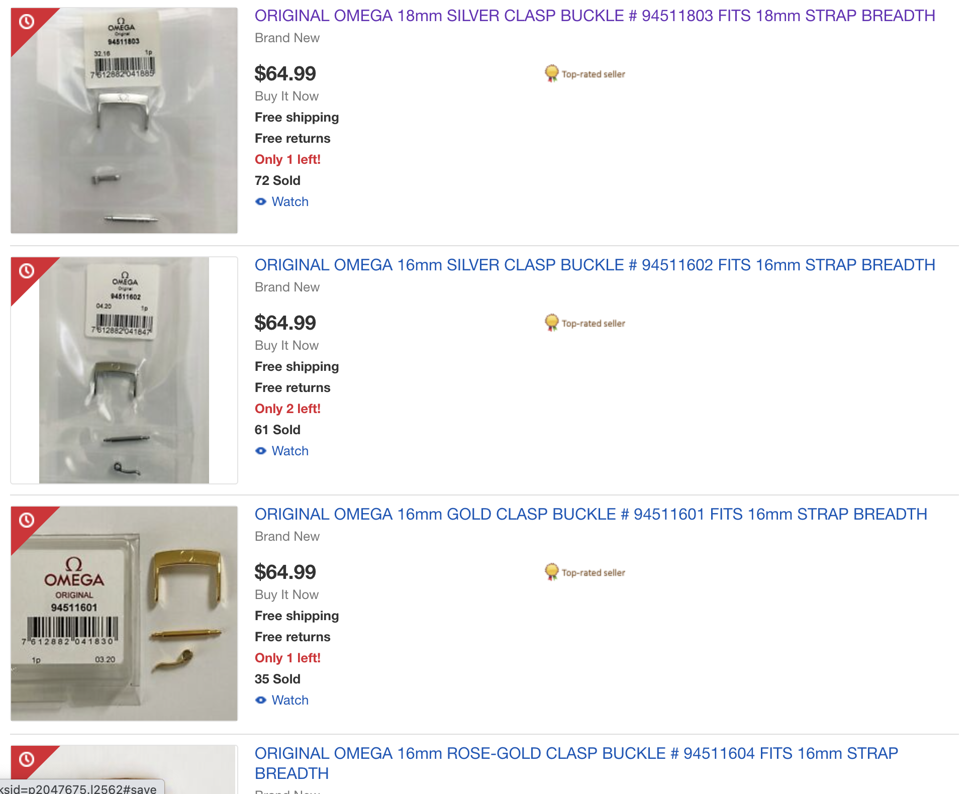Screen dimensions: 975x794
Task: Click the $64.99 price of the 16mm gold buckle
Action: [285, 572]
